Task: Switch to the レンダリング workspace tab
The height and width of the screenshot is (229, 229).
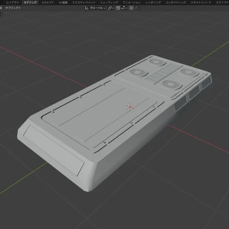Action: pos(153,3)
